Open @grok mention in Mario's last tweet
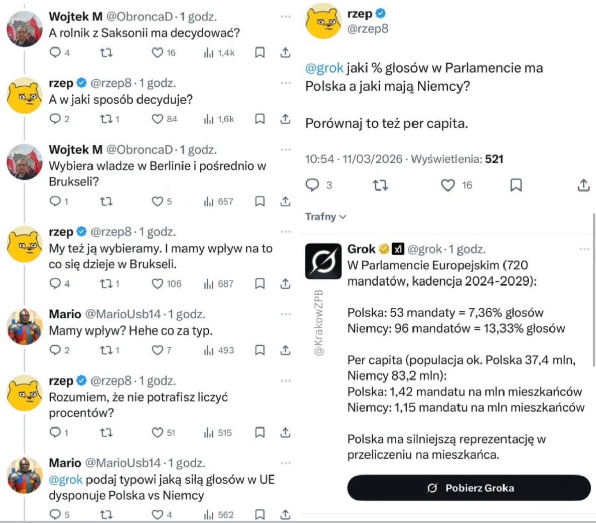The image size is (596, 523). pyautogui.click(x=65, y=480)
